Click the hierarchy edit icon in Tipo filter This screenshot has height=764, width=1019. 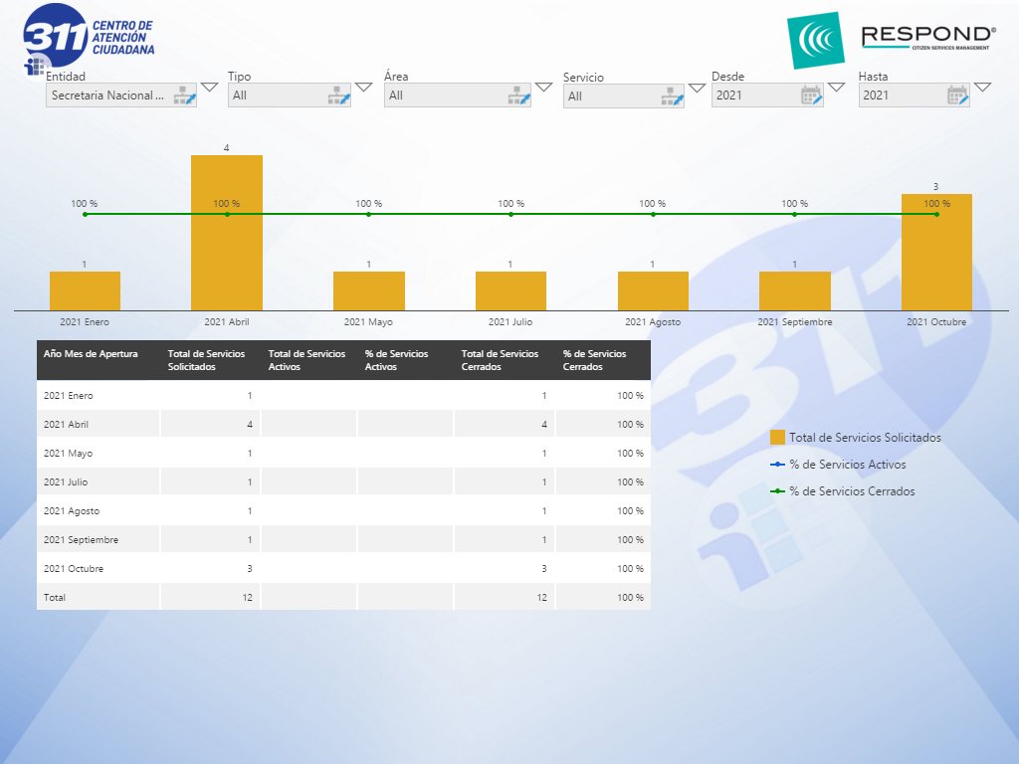[339, 96]
